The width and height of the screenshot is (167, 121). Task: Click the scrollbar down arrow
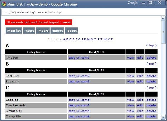point(163,117)
